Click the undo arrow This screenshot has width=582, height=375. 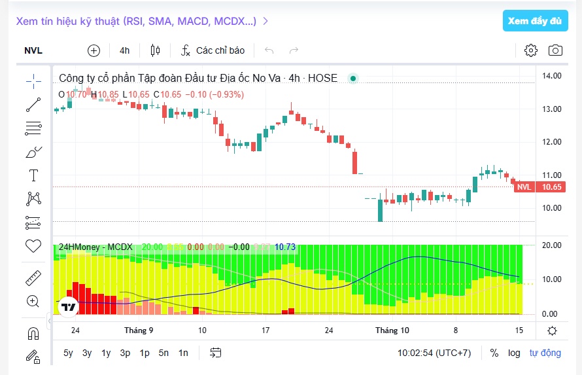tap(269, 50)
